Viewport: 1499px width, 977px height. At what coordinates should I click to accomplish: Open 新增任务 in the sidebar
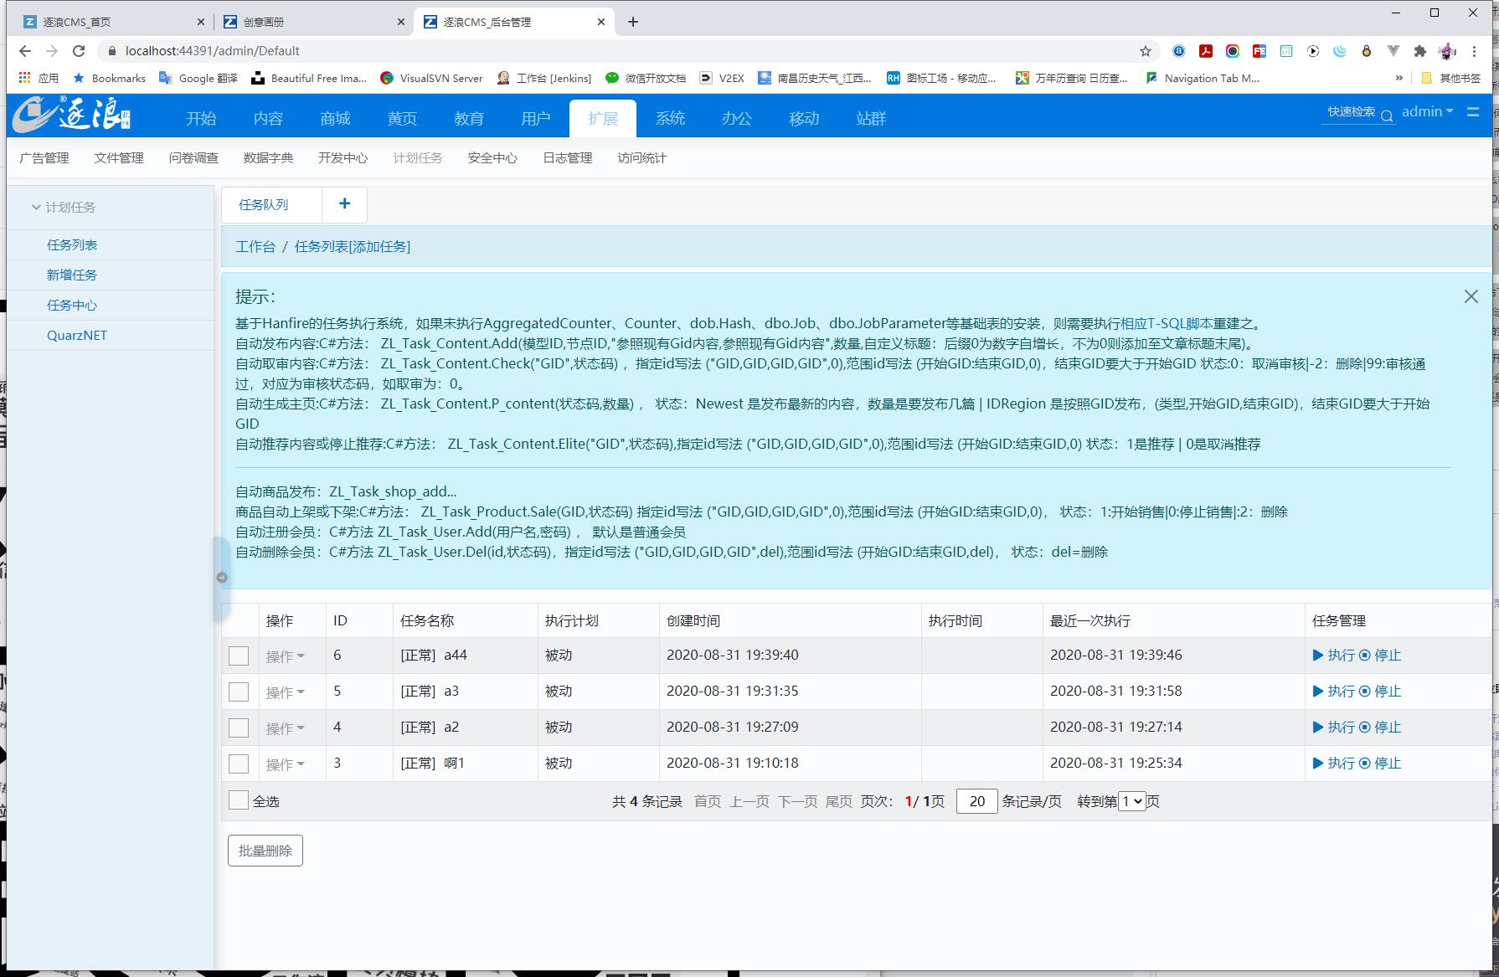coord(72,275)
